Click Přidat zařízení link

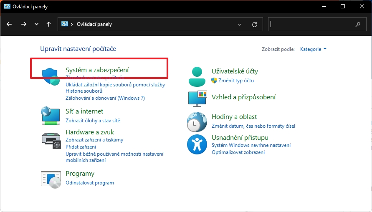[x=81, y=147]
